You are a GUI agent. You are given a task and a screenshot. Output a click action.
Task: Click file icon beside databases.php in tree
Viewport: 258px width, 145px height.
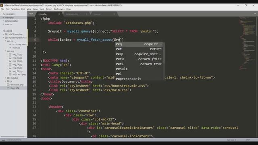click(x=8, y=85)
